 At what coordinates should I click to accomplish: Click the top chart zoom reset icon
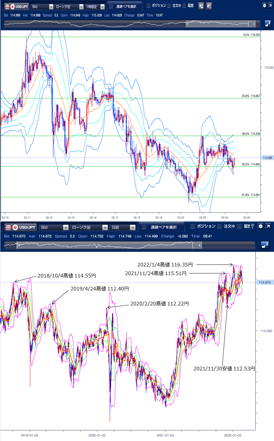(268, 24)
